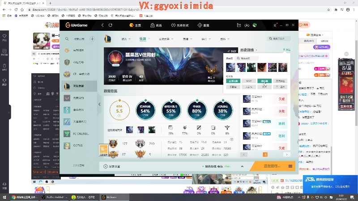Select the fifth hero portrait in filter
Image resolution: width=358 pixels, height=201 pixels.
(x=273, y=67)
